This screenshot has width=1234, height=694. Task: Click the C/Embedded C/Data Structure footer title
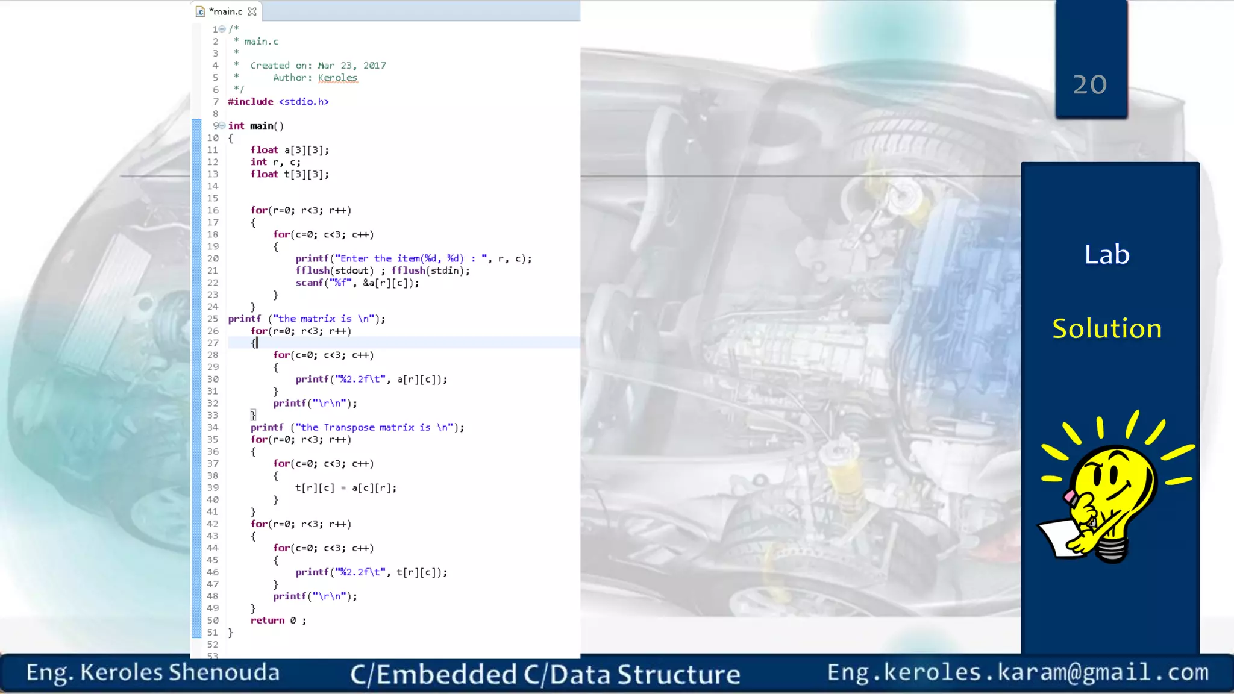point(545,674)
